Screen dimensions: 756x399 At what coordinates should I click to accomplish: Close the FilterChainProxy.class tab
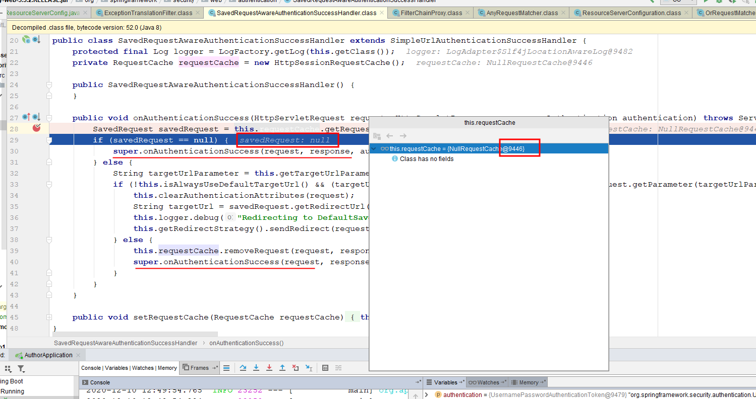click(468, 13)
